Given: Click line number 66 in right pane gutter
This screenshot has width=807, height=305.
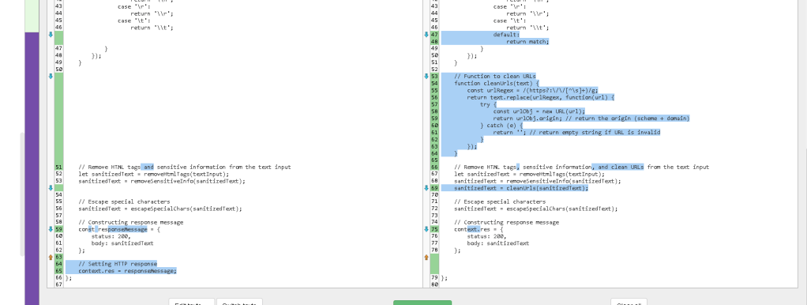Looking at the screenshot, I should tap(434, 167).
